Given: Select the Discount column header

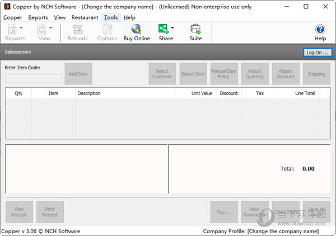Looking at the screenshot, I should pos(229,93).
